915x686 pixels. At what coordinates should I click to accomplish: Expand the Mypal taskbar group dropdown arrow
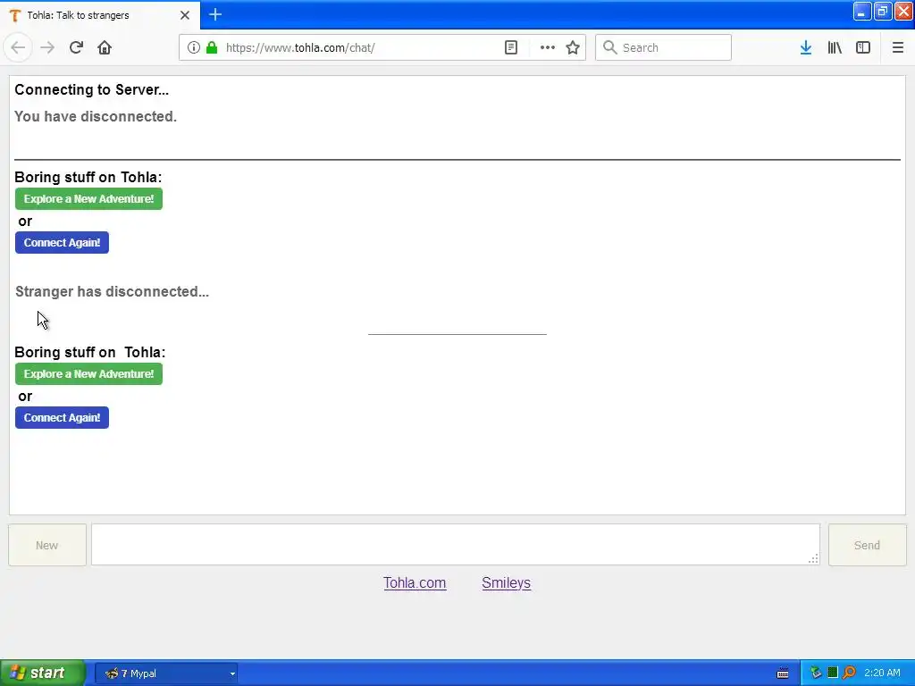232,673
